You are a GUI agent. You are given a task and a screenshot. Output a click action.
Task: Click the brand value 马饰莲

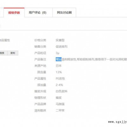pos(60,104)
